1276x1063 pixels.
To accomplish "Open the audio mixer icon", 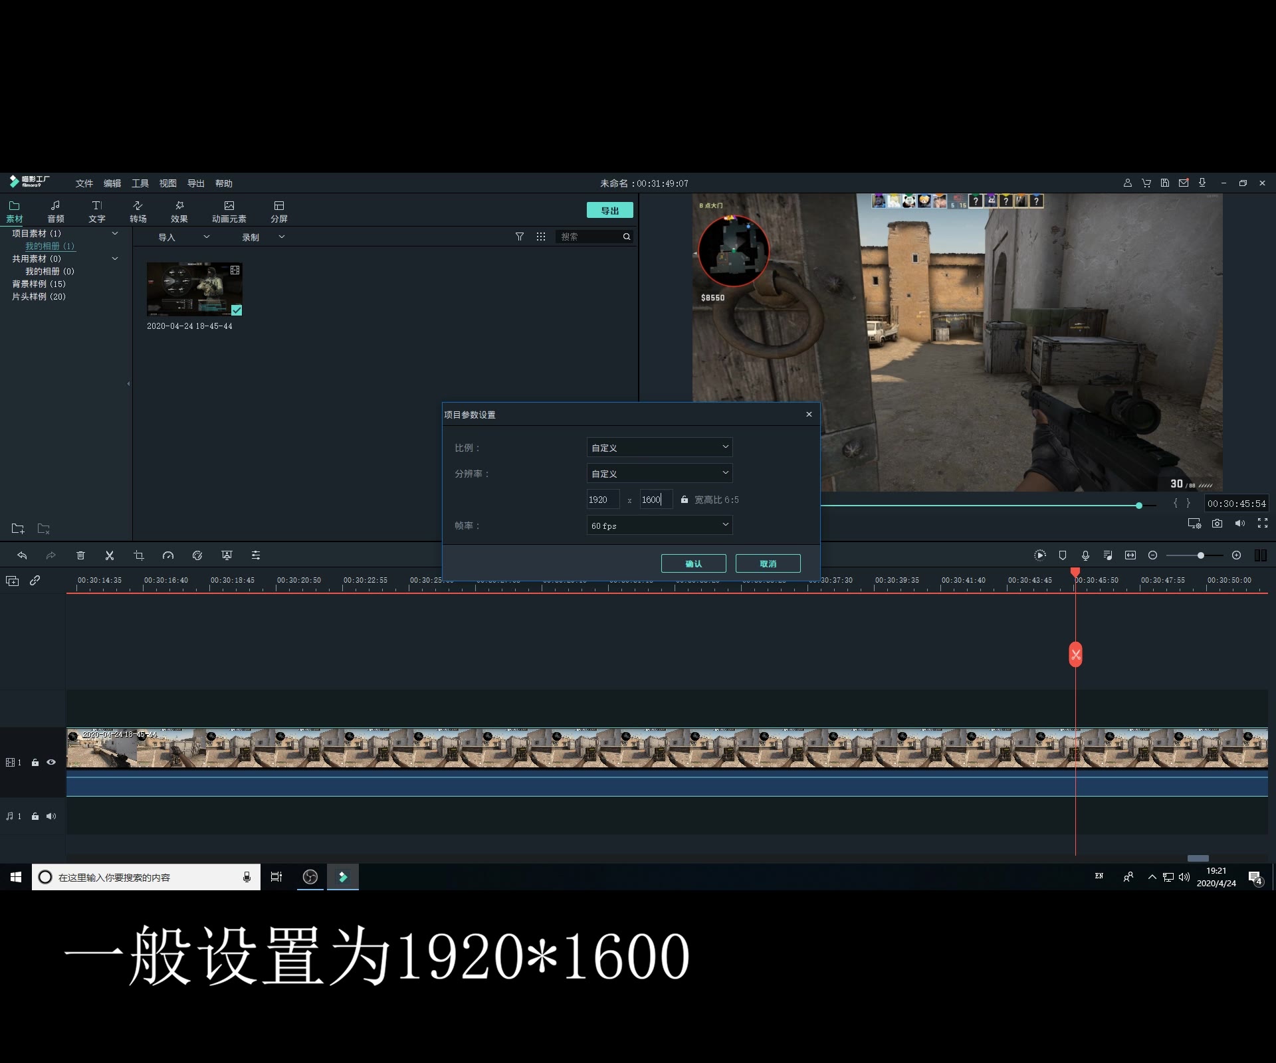I will tap(1108, 555).
